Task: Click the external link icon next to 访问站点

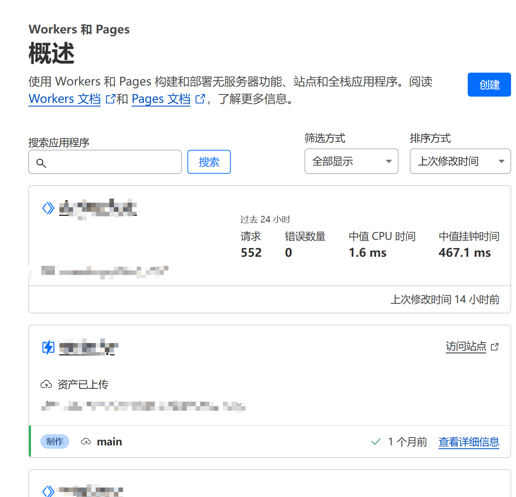Action: (x=495, y=347)
